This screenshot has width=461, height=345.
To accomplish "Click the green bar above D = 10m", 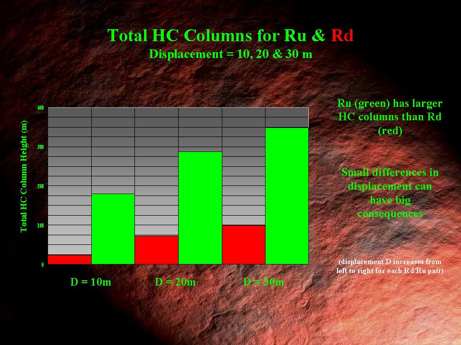I will click(113, 229).
